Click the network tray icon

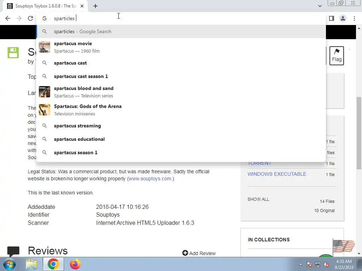point(318,264)
